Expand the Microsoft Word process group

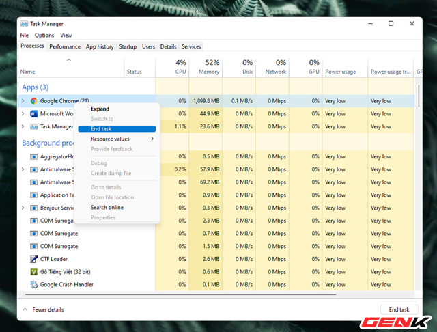coord(23,114)
